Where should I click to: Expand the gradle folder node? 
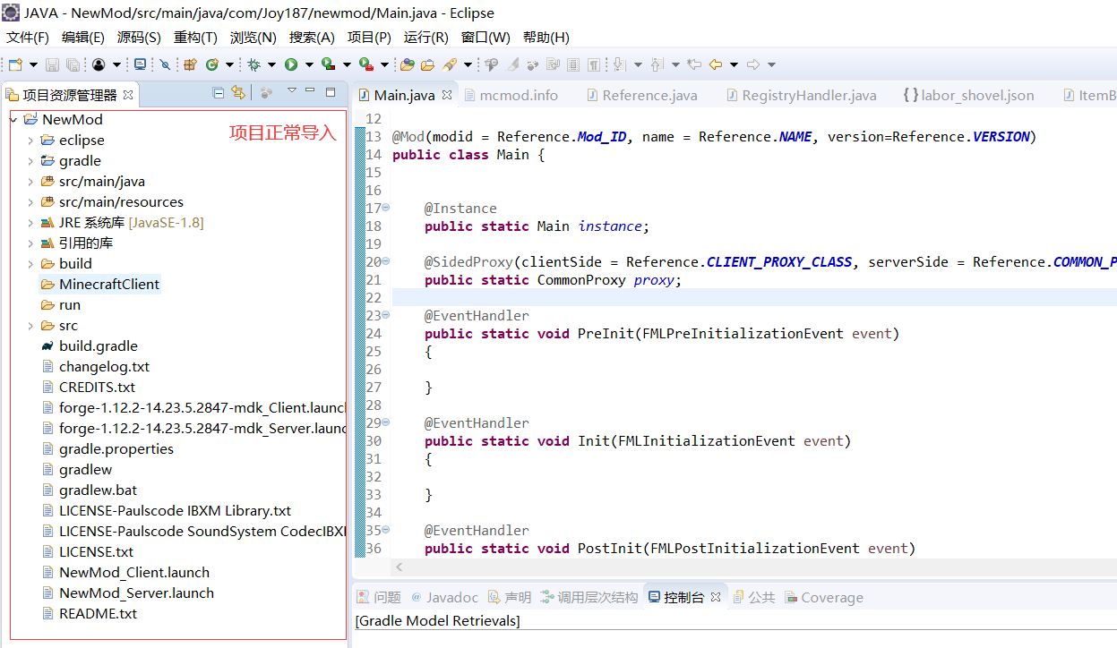[x=30, y=161]
